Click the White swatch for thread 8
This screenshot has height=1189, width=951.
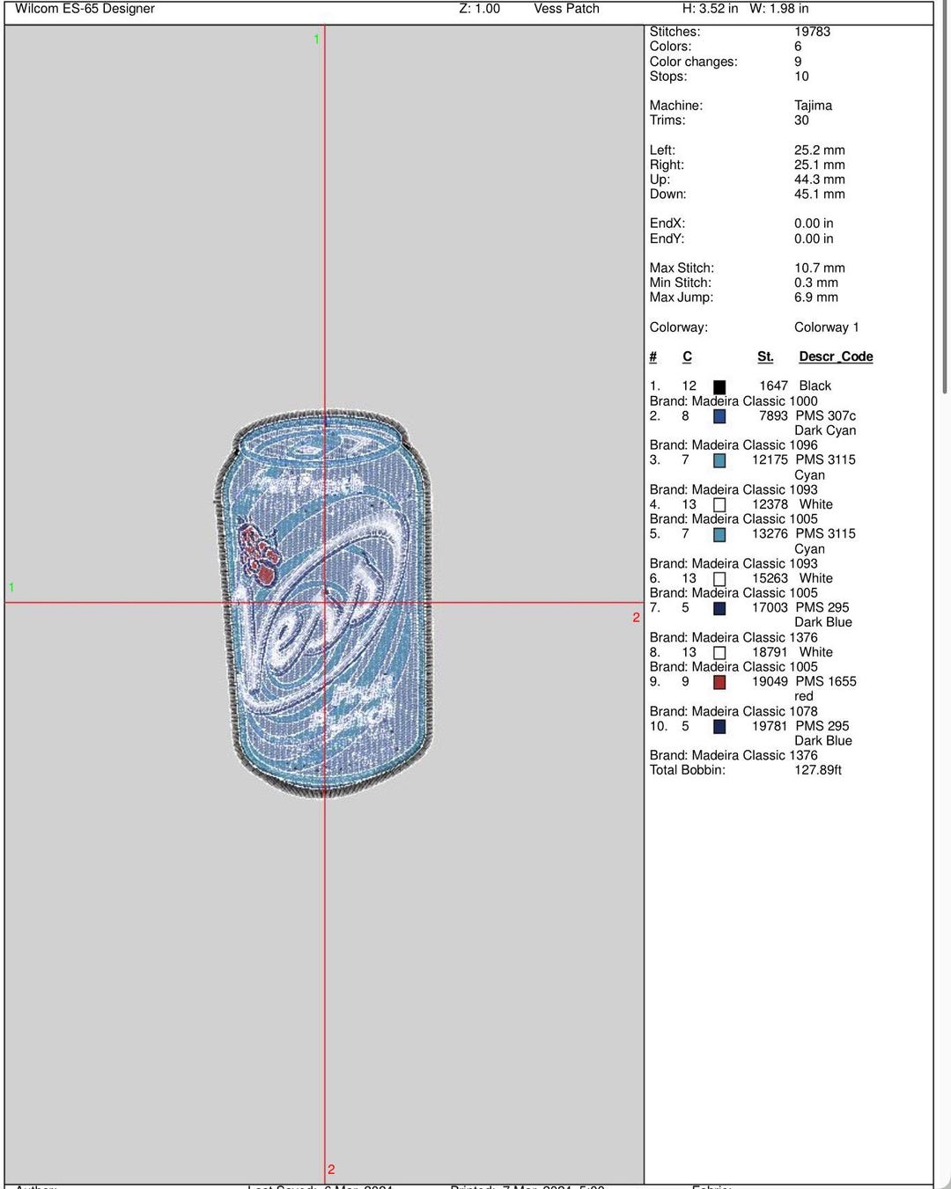(720, 652)
